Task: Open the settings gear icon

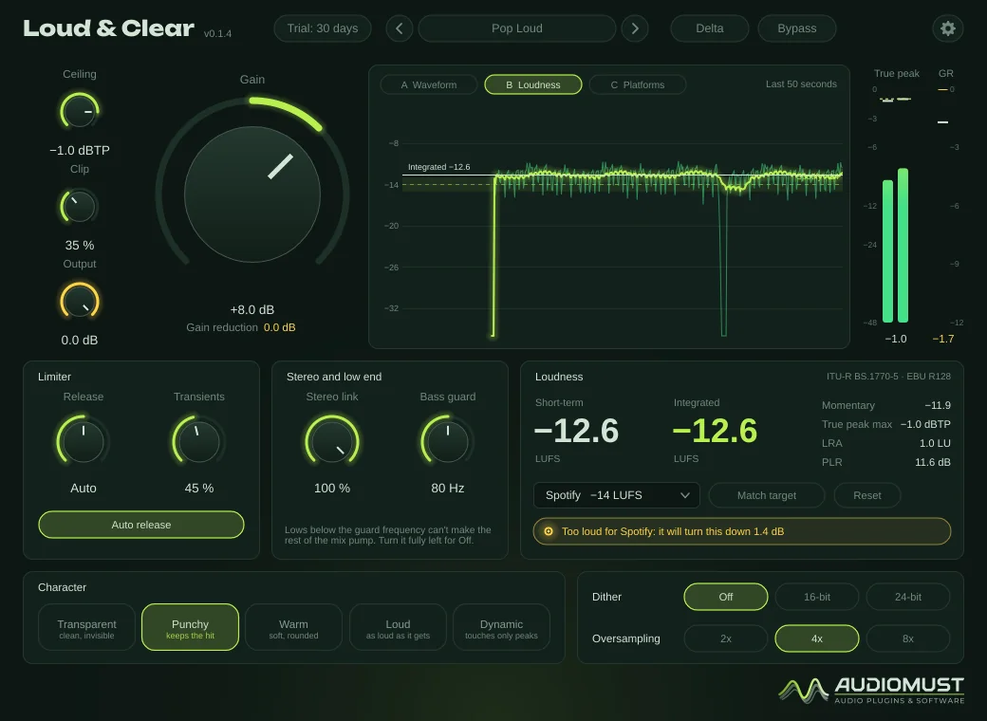Action: (947, 28)
